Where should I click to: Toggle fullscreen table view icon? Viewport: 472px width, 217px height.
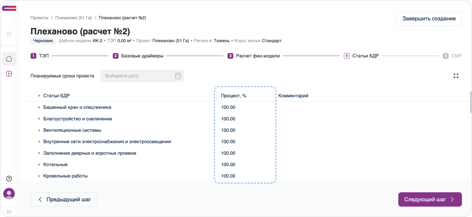point(456,76)
